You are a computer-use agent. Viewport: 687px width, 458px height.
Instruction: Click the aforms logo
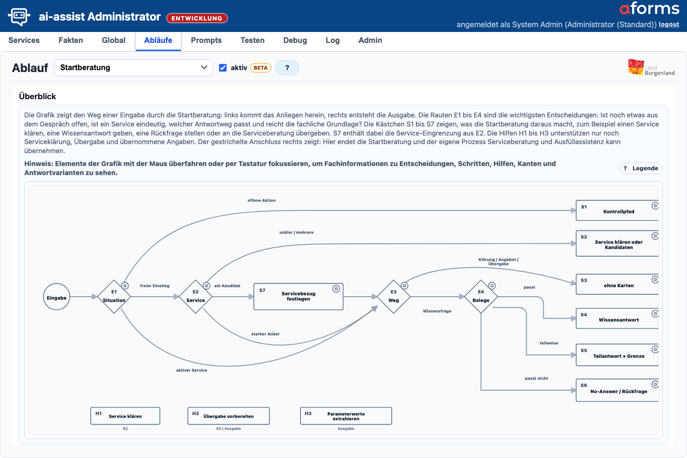649,9
